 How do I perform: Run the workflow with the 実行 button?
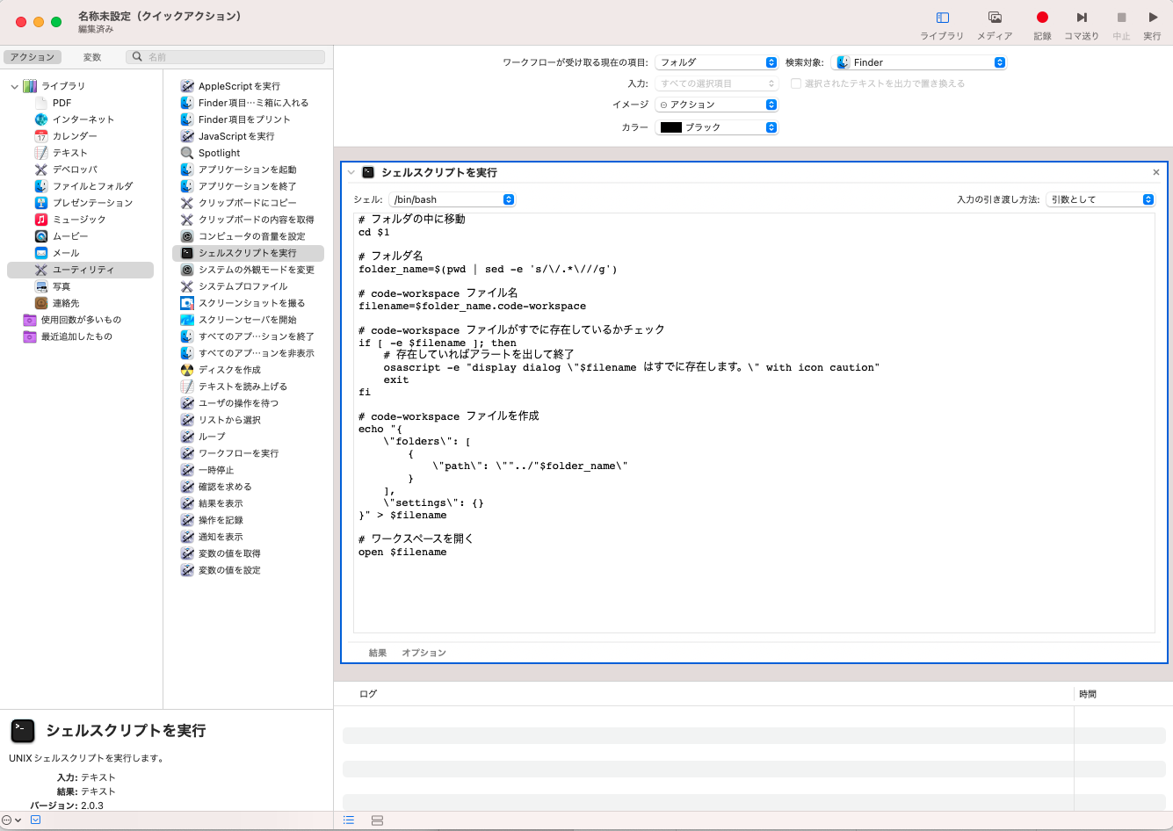coord(1151,24)
